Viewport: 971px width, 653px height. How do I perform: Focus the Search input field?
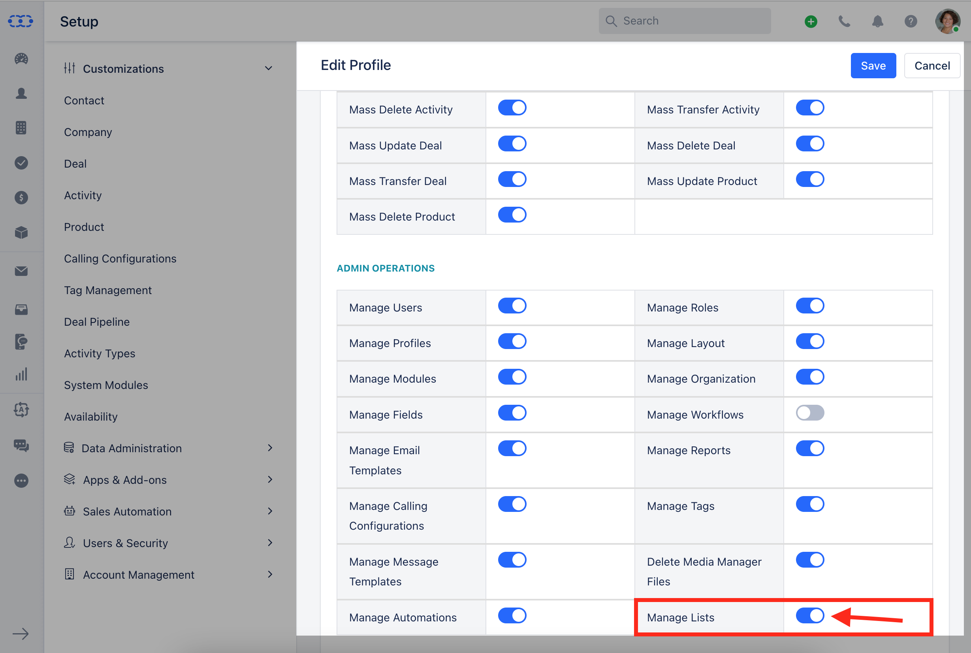685,21
